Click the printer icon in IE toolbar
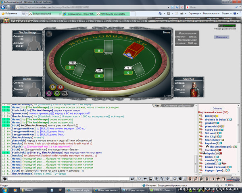Screen dimensions: 242x193 (x=181, y=13)
